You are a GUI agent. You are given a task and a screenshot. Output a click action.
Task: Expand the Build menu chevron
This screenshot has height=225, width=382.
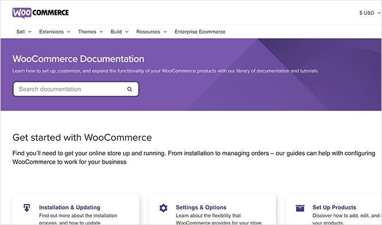pyautogui.click(x=127, y=32)
